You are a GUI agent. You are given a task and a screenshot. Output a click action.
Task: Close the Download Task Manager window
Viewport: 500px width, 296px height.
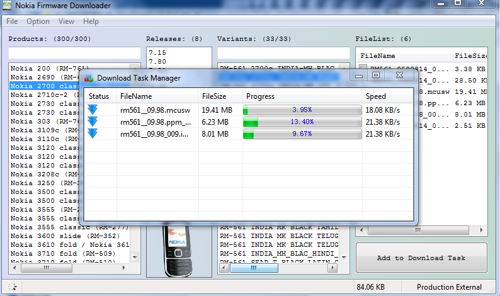(399, 76)
